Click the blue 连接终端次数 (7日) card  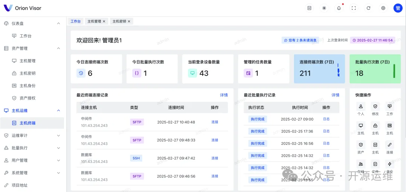point(319,69)
